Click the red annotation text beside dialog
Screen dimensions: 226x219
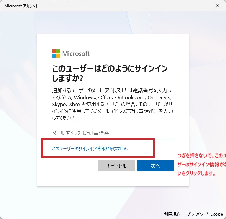201,165
